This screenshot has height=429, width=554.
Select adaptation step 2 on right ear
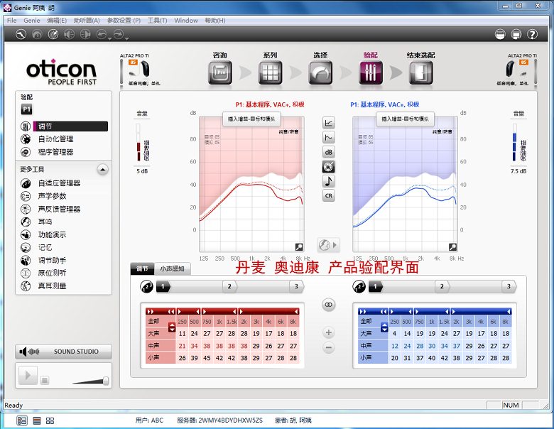[x=442, y=286]
